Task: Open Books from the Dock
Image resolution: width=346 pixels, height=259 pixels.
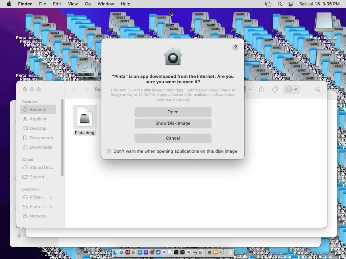Action: (215, 252)
